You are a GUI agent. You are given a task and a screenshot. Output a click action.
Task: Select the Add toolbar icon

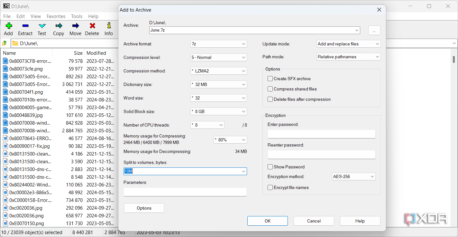8,29
